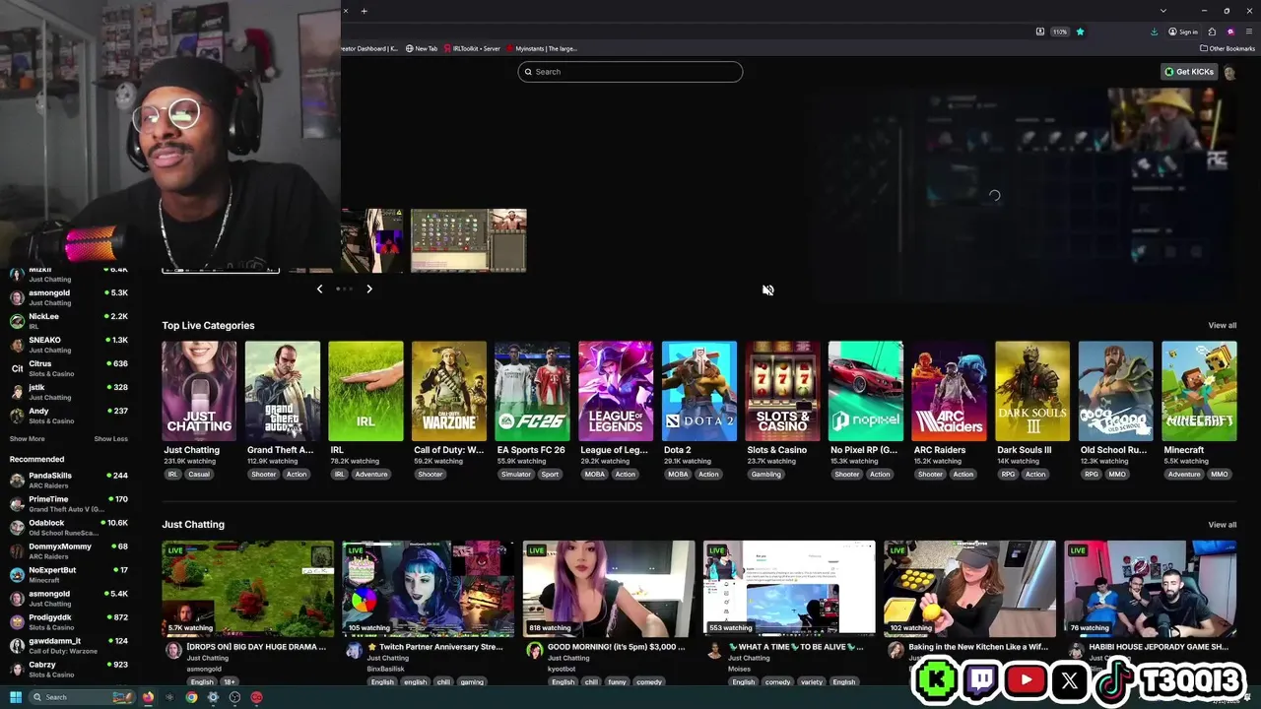
Task: Click the Get KICKs button
Action: (1189, 72)
